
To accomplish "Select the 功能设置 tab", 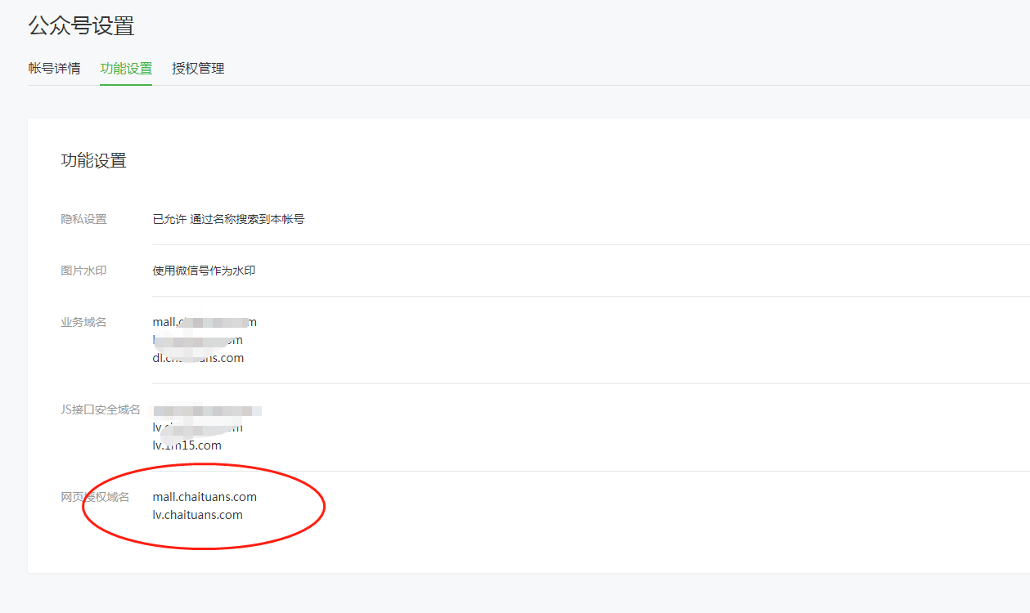I will coord(126,69).
